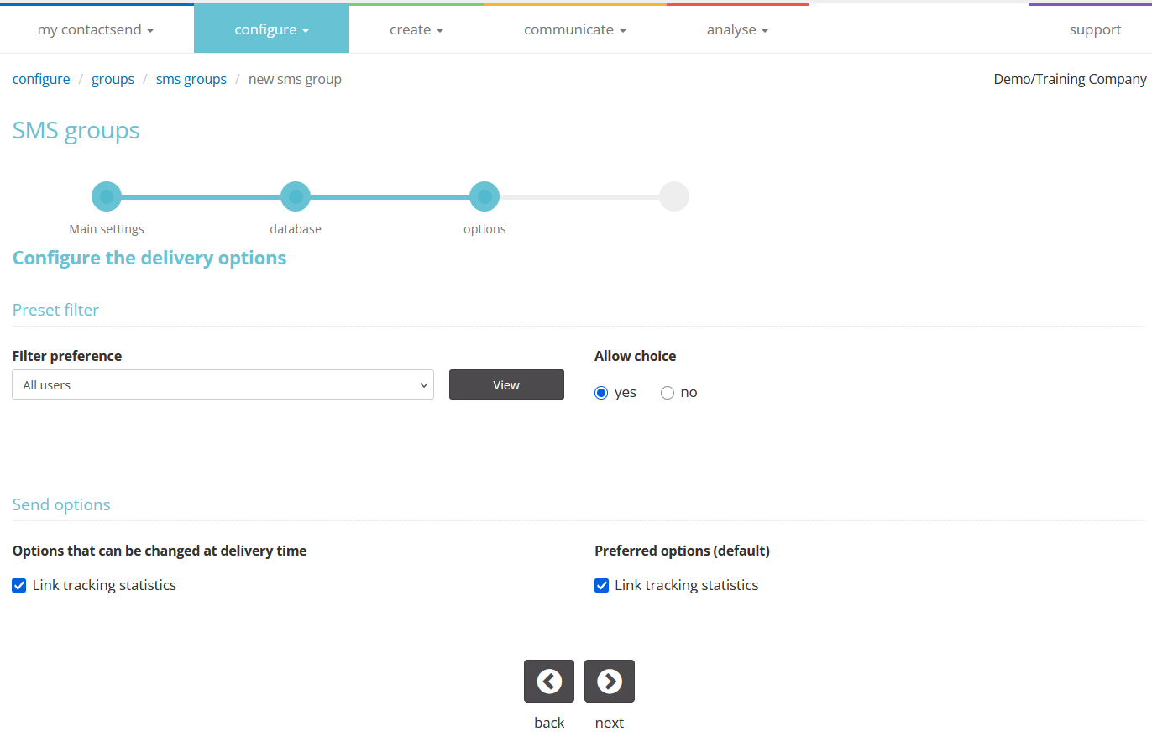
Task: Open the 'analyse' menu
Action: point(737,29)
